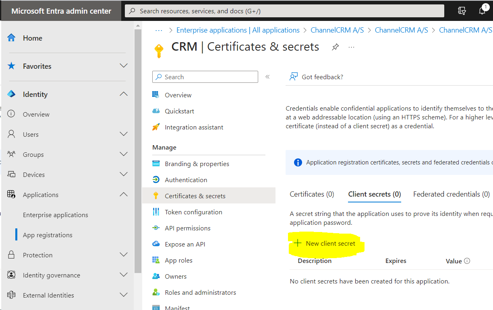Screen dimensions: 493x310
Task: Expand the breadcrumb ellipsis
Action: [x=159, y=30]
